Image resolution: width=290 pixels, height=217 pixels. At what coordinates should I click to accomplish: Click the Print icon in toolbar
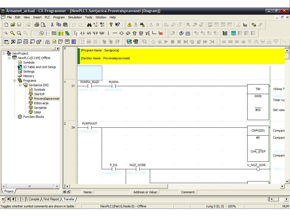pyautogui.click(x=37, y=25)
